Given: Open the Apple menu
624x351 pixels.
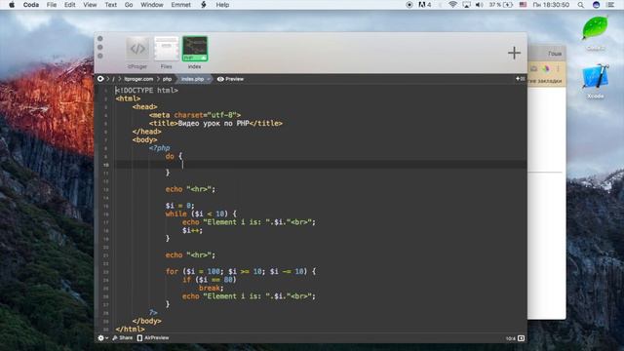Looking at the screenshot, I should 12,5.
